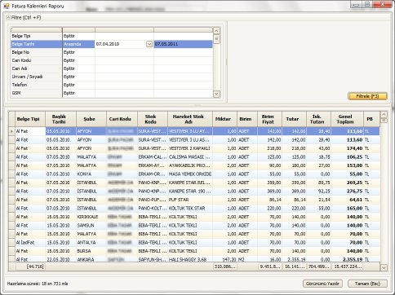395x295 pixels.
Task: Select the Telefon filter row
Action: coord(112,85)
